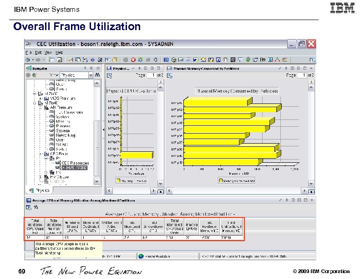The height and width of the screenshot is (279, 360).
Task: Click Physical Memory panel scroll down arrow
Action: (x=311, y=184)
